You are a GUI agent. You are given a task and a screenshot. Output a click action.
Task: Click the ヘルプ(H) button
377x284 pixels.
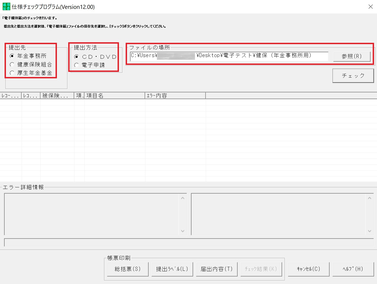pos(353,269)
